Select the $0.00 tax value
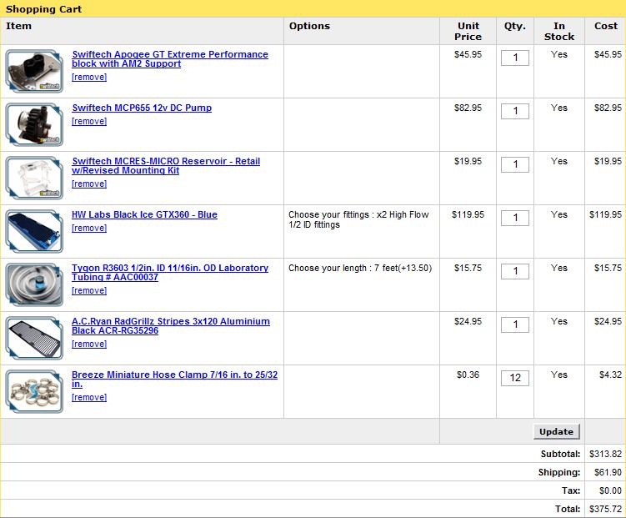This screenshot has width=626, height=518. 610,490
